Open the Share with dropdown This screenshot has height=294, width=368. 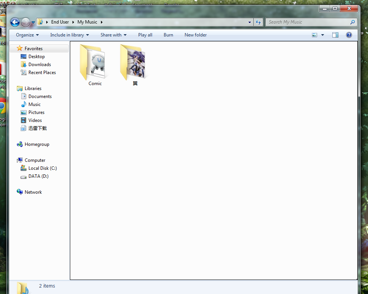pyautogui.click(x=113, y=35)
